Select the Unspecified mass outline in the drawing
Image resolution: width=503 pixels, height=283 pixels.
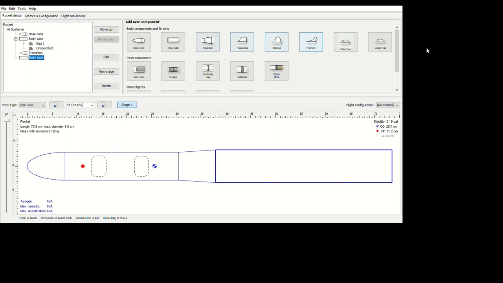141,166
